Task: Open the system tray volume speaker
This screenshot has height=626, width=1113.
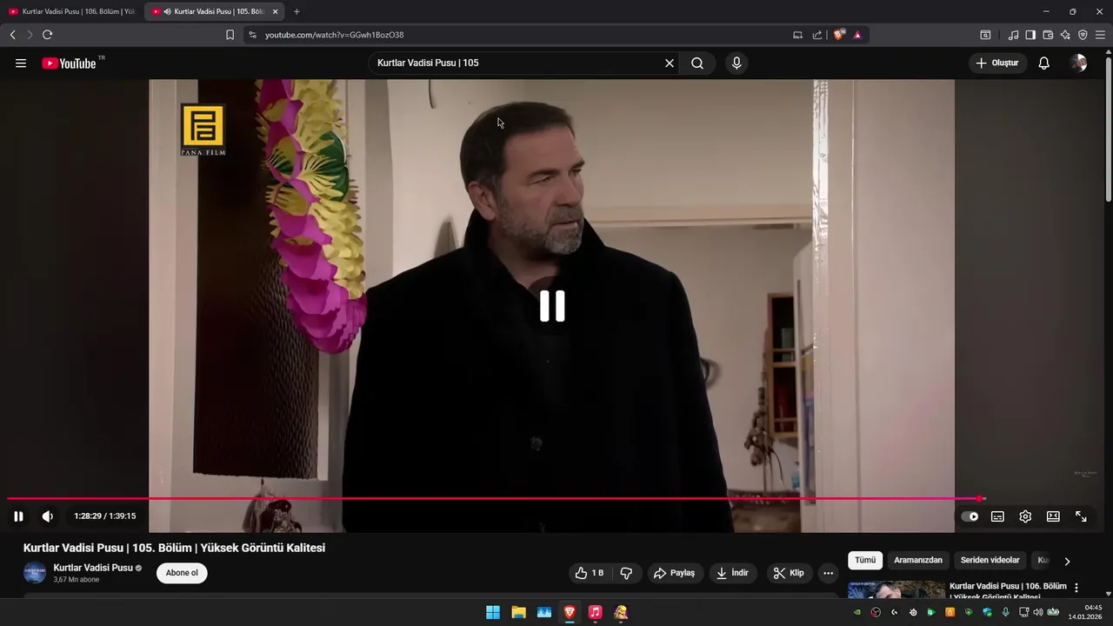Action: [x=1037, y=612]
